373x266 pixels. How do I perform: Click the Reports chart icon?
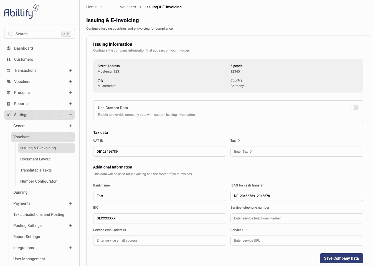click(9, 104)
